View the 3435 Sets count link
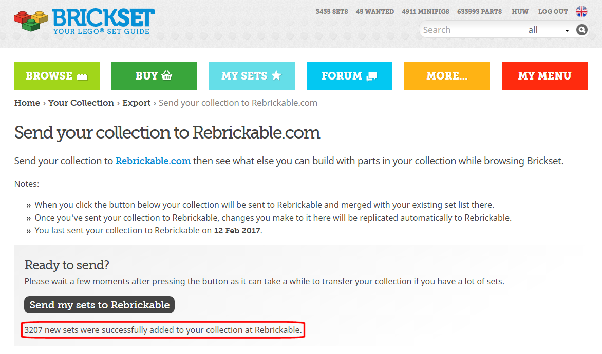 click(x=332, y=11)
